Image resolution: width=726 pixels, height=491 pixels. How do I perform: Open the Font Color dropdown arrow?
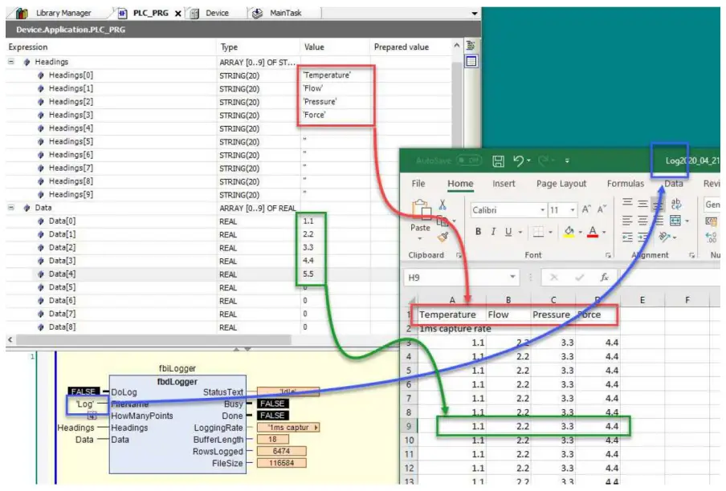pyautogui.click(x=604, y=232)
